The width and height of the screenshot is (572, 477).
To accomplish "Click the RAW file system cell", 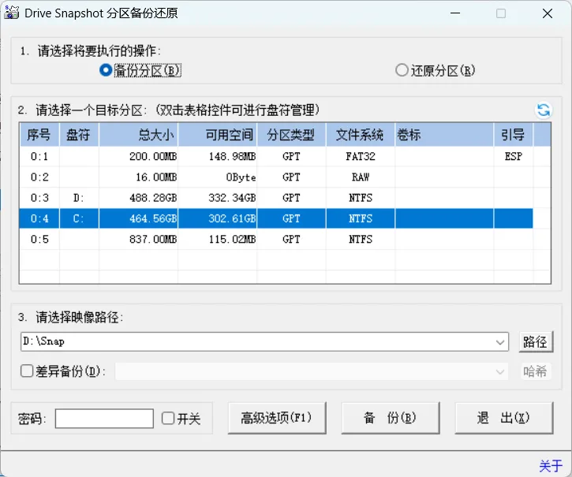I will click(360, 177).
